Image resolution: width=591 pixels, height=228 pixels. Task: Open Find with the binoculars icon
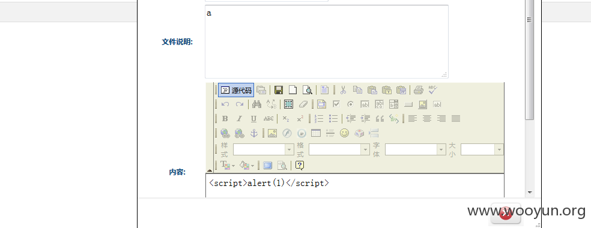pos(256,104)
